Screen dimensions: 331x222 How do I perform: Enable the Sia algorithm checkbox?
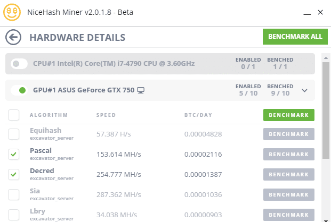(x=13, y=194)
